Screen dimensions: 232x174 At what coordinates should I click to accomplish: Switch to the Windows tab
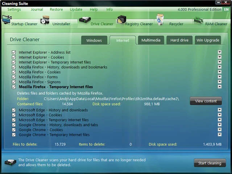[x=94, y=40]
